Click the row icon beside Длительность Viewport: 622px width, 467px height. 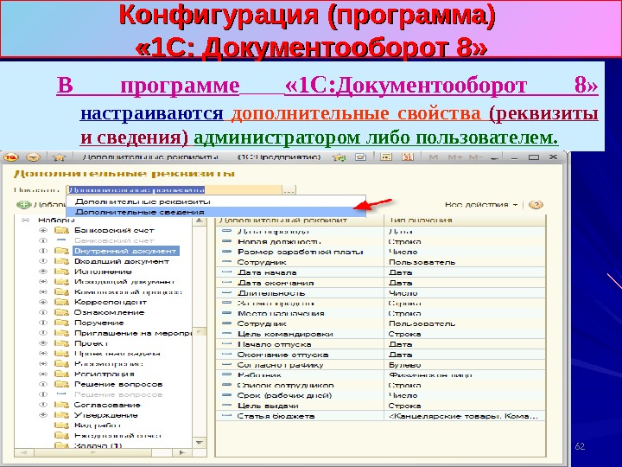(x=226, y=293)
